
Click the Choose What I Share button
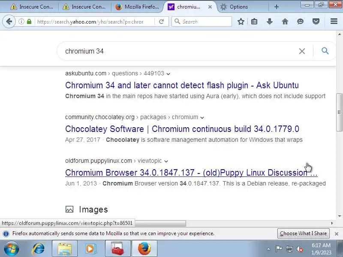point(303,233)
